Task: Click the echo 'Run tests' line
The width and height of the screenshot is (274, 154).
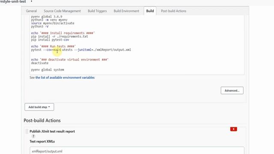Action: click(54, 47)
